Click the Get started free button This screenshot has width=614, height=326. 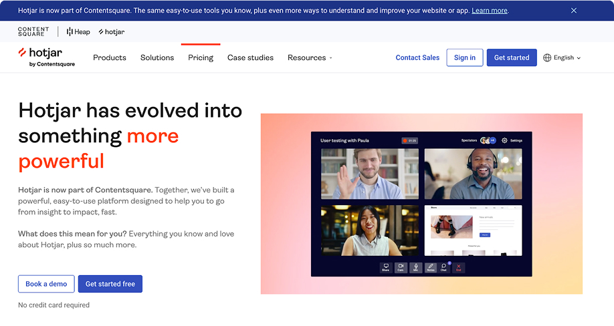[x=110, y=284]
